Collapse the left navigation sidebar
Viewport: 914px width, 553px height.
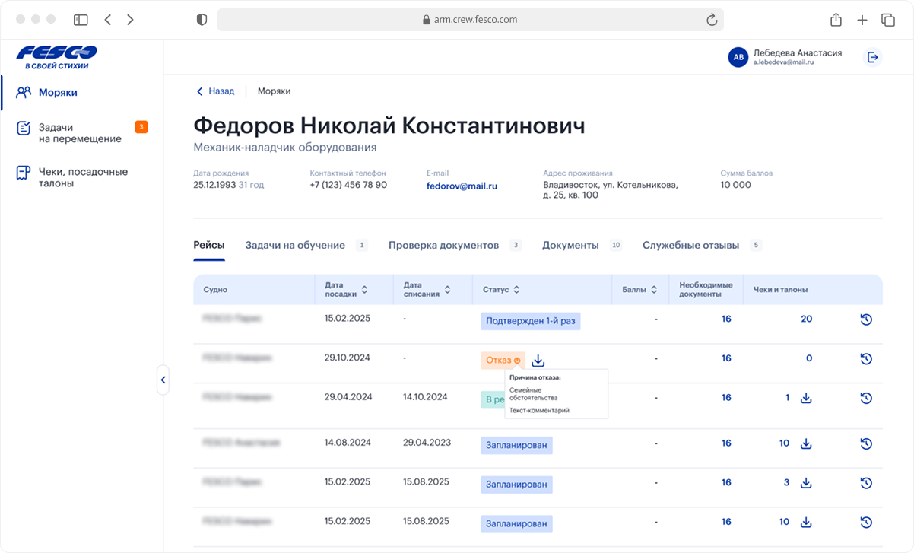[163, 380]
